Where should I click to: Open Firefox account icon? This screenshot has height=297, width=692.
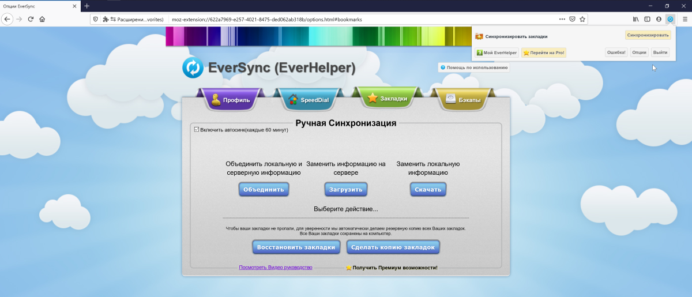659,19
